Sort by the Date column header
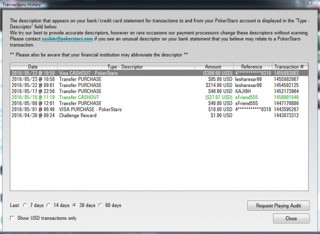This screenshot has height=234, width=320. (34, 66)
